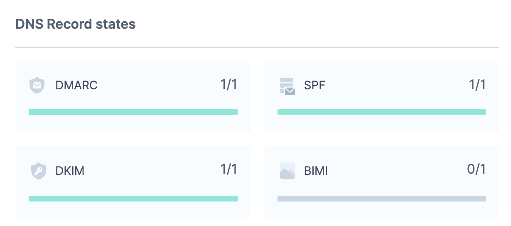Select the SPF label text
This screenshot has height=226, width=511.
coord(314,86)
